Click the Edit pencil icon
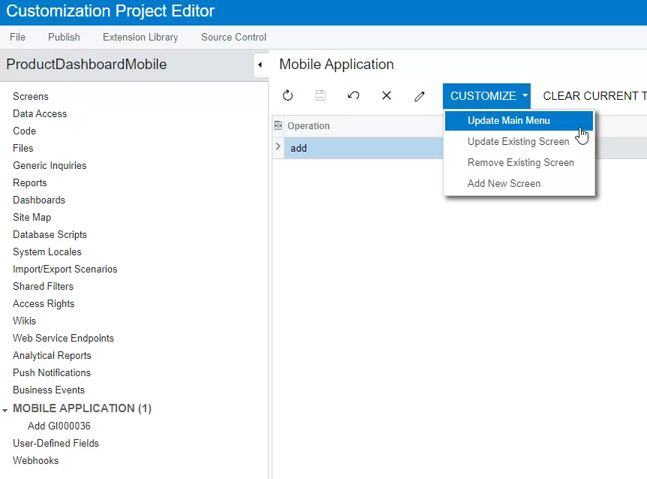Screen dimensions: 647x479 tap(420, 96)
